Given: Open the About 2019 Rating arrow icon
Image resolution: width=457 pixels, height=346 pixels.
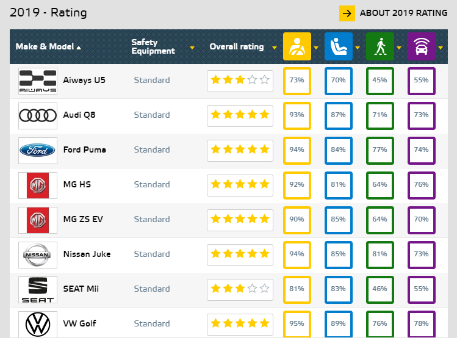Looking at the screenshot, I should [347, 13].
